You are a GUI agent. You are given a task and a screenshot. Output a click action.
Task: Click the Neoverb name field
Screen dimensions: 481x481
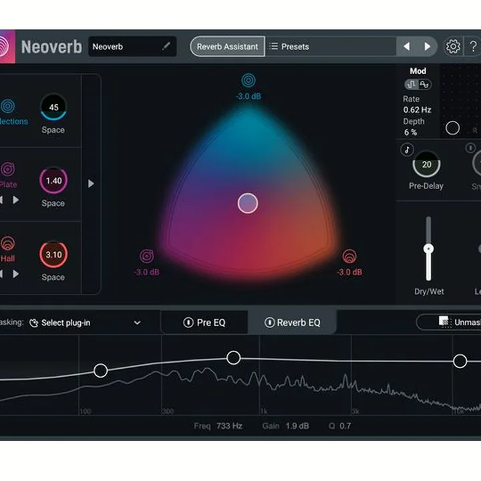pyautogui.click(x=132, y=47)
